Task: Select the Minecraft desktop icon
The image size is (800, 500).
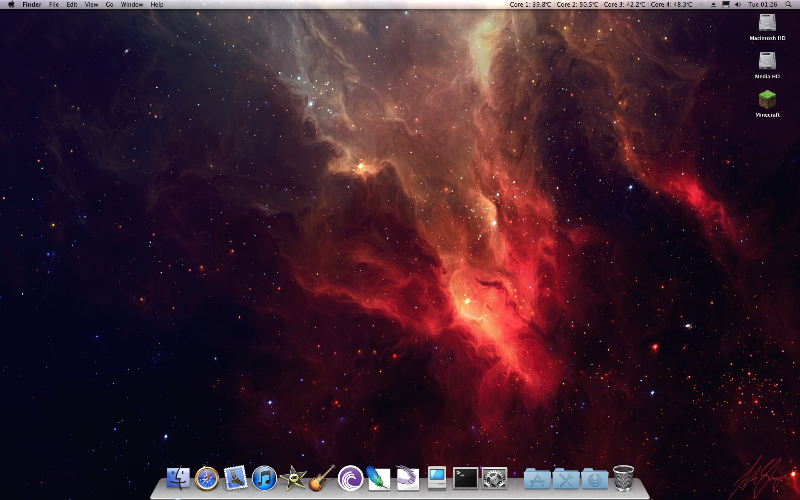Action: coord(767,100)
